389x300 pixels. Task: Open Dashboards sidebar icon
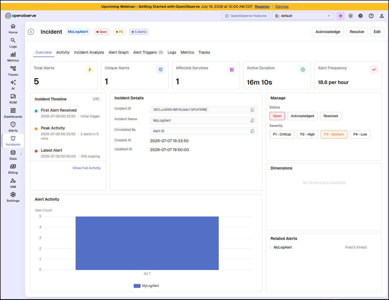coord(13,113)
